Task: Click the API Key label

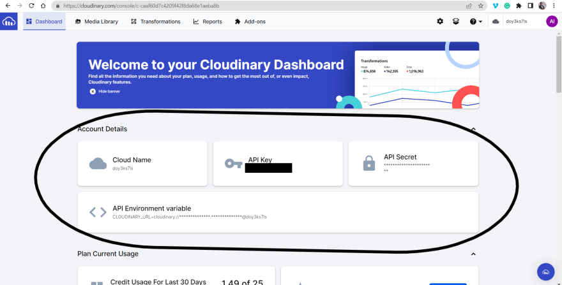Action: tap(260, 159)
